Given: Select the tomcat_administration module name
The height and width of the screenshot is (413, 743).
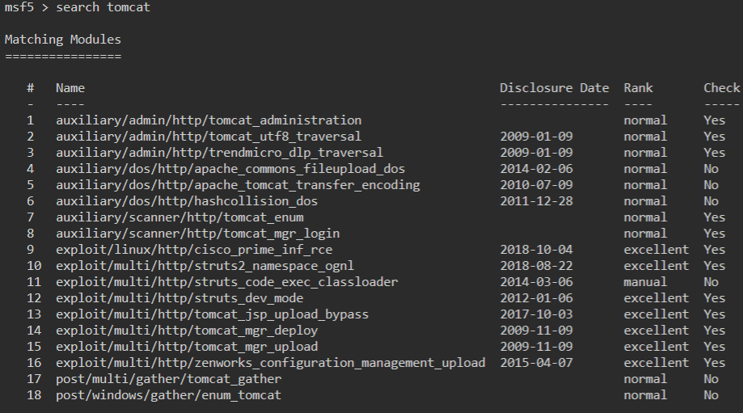Looking at the screenshot, I should coord(209,120).
